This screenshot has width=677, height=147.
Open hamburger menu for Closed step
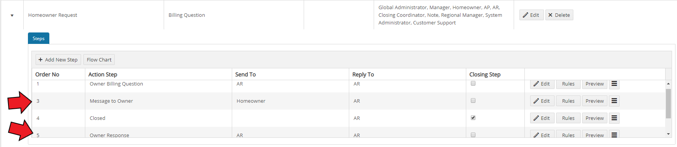pyautogui.click(x=614, y=118)
